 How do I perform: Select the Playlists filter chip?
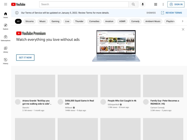pos(170,21)
